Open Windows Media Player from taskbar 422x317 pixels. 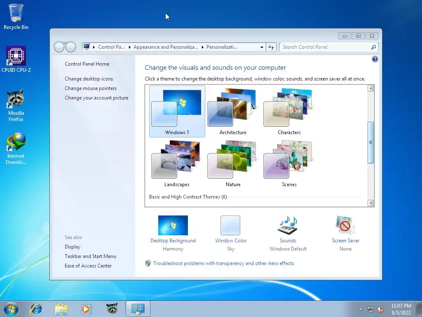87,309
